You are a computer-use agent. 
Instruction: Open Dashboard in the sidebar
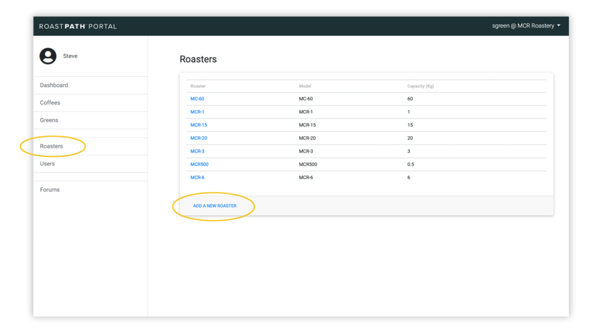click(x=53, y=85)
